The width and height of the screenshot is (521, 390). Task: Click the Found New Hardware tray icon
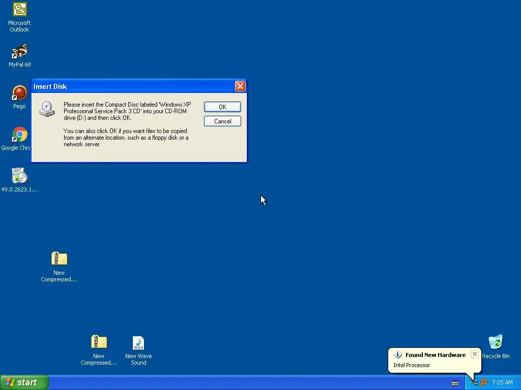coord(474,382)
